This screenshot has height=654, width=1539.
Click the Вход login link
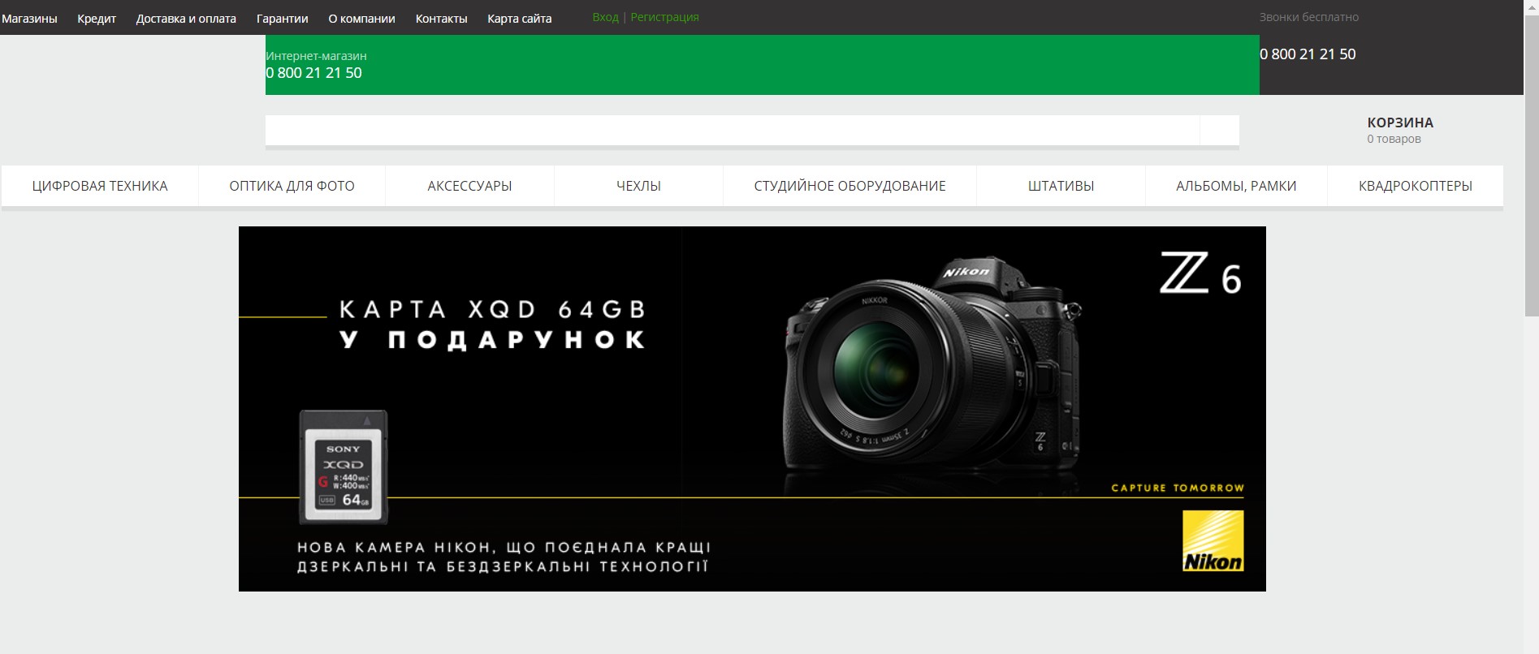point(605,17)
